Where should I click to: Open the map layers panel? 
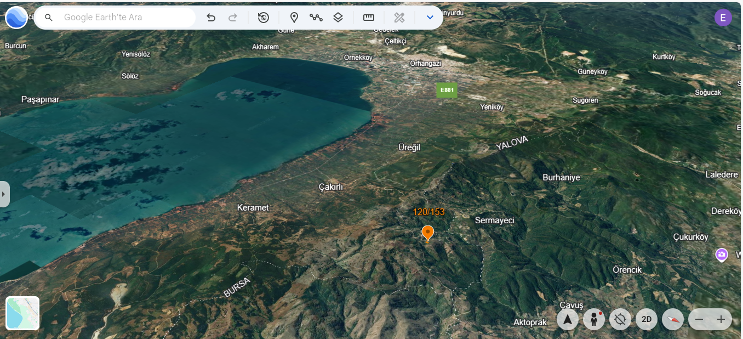coord(338,18)
